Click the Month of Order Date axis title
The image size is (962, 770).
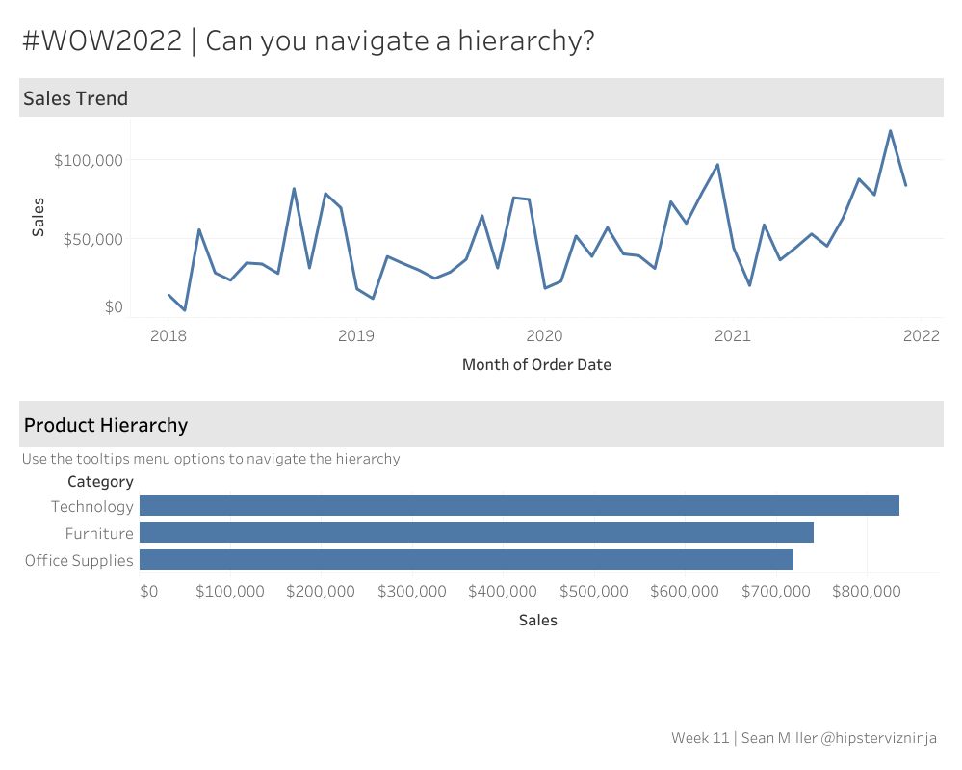pos(536,364)
